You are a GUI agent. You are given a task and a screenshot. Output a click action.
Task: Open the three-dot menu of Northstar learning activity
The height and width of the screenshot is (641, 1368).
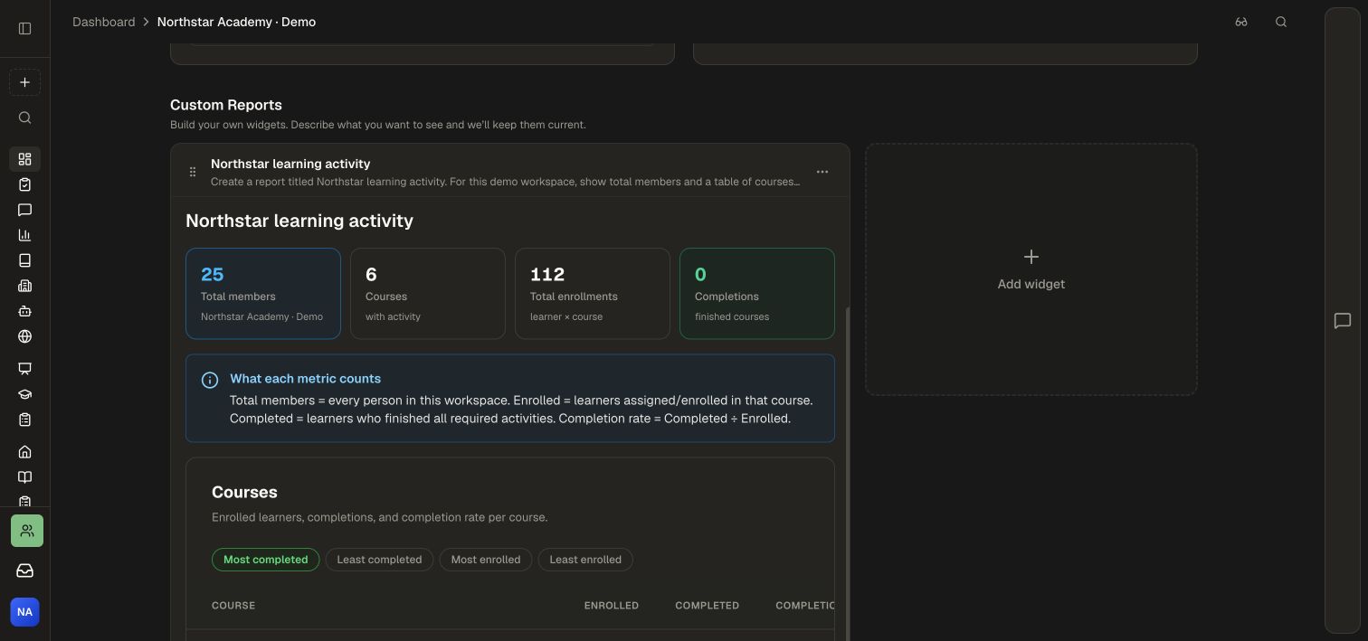(x=822, y=172)
